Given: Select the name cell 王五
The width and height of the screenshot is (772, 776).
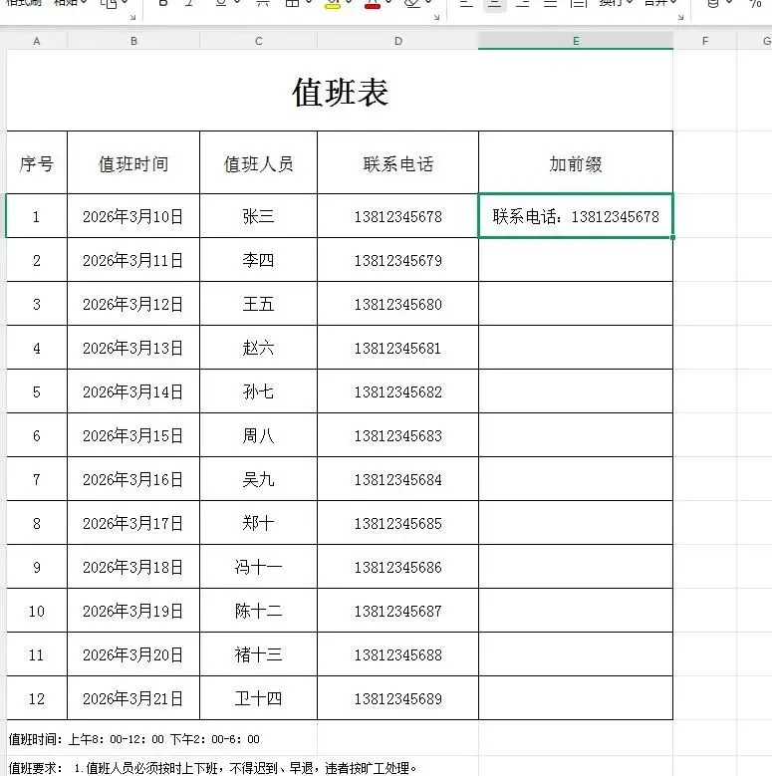Looking at the screenshot, I should click(258, 304).
